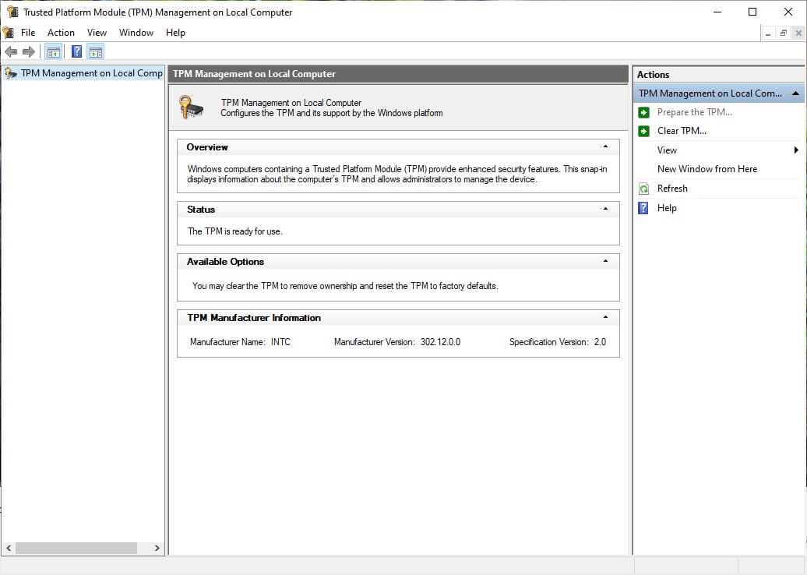Click New Window from Here
The image size is (807, 575).
(707, 169)
